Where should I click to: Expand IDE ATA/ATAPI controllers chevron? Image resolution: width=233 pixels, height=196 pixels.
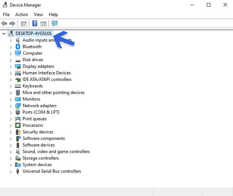pos(11,80)
